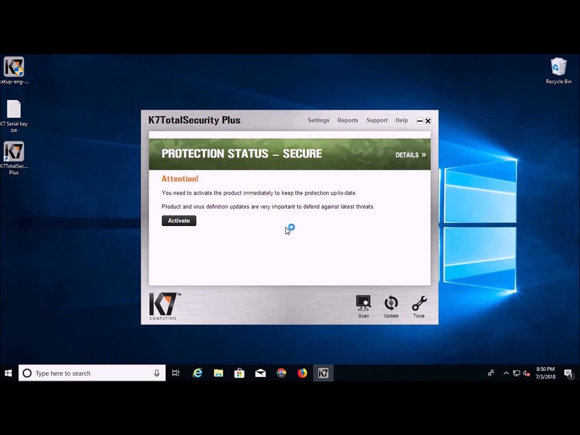This screenshot has height=435, width=580.
Task: Open the Settings menu
Action: [318, 120]
